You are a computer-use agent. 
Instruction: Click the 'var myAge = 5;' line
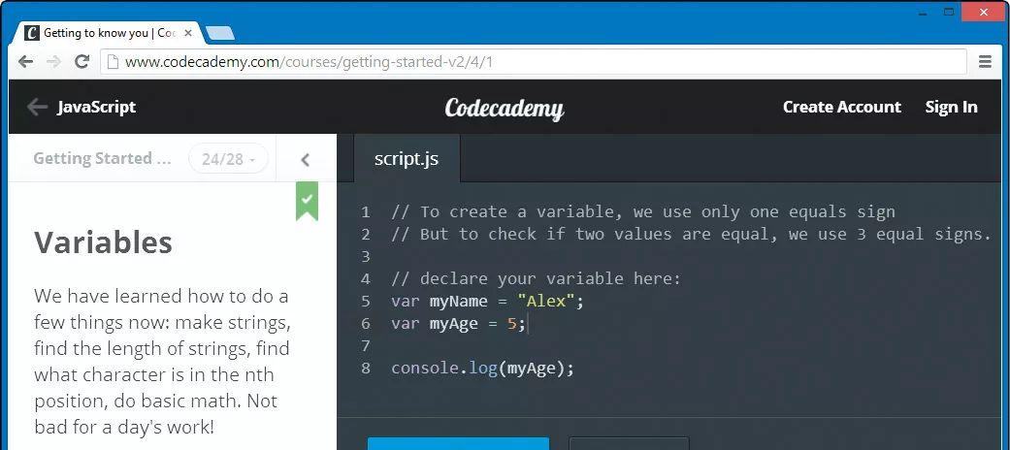(458, 324)
